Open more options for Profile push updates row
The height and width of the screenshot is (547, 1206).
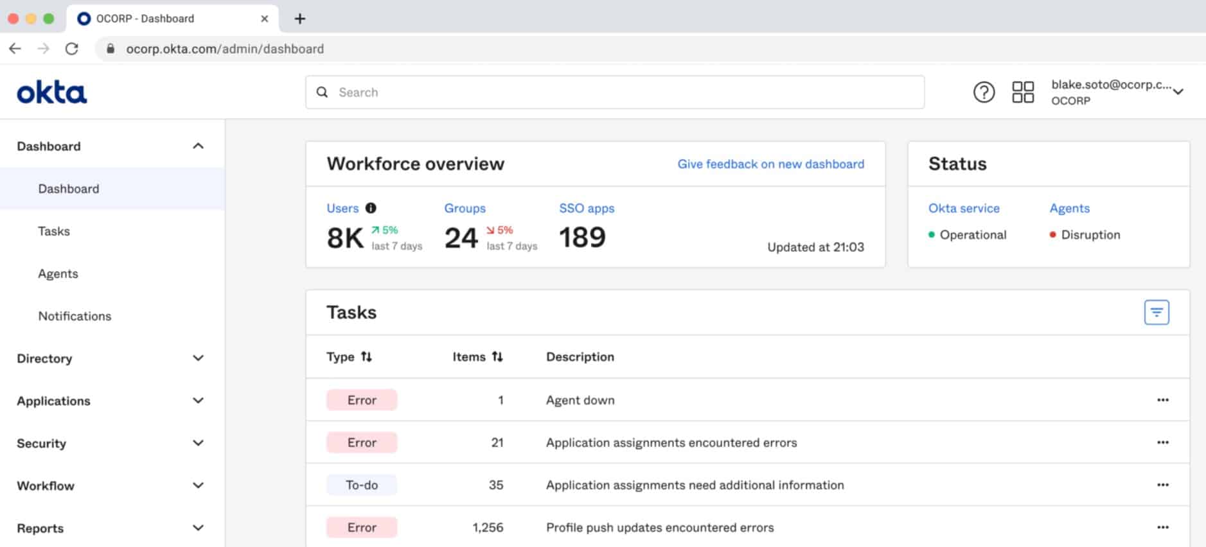click(x=1163, y=527)
